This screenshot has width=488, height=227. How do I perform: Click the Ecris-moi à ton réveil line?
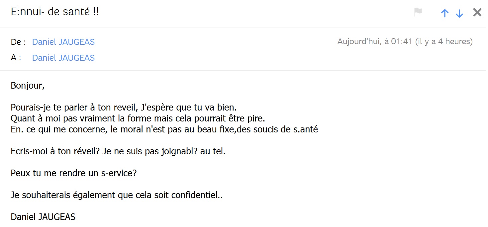118,151
